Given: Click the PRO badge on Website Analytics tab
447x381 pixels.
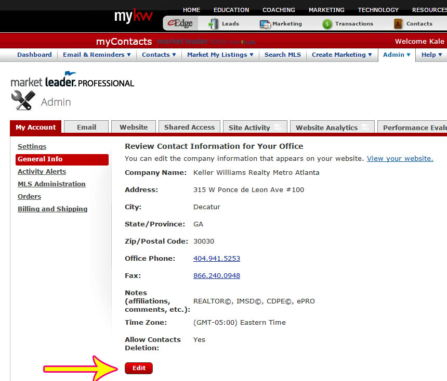Looking at the screenshot, I should tap(365, 128).
